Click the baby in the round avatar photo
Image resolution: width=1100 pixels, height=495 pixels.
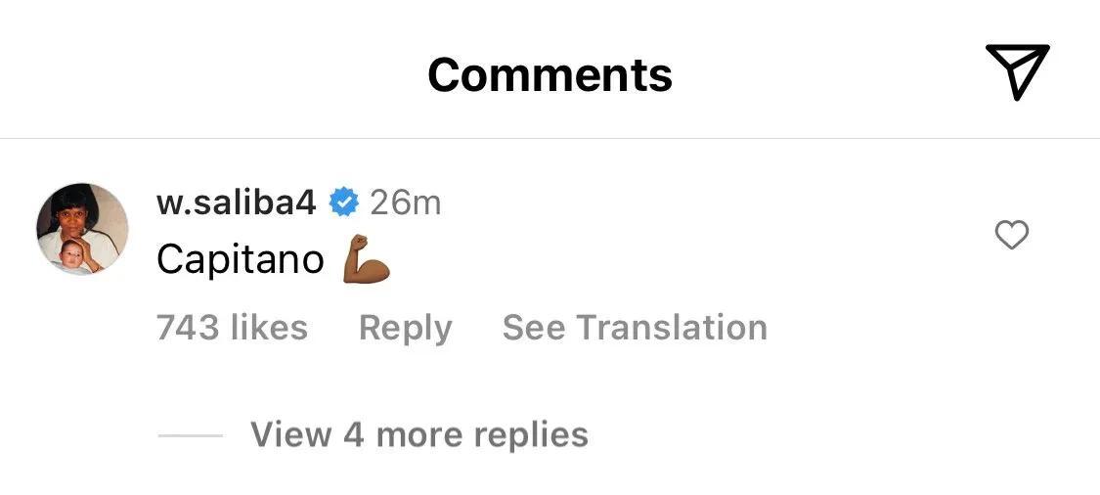pyautogui.click(x=70, y=255)
